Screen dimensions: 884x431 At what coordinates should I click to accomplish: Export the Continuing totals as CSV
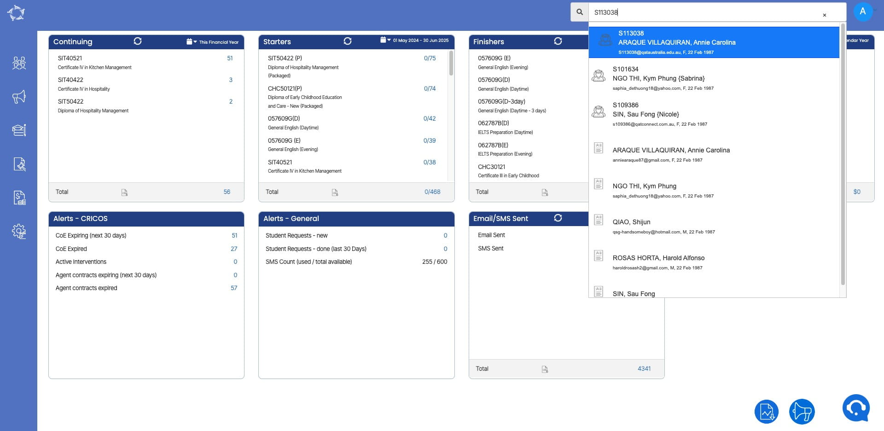click(125, 192)
